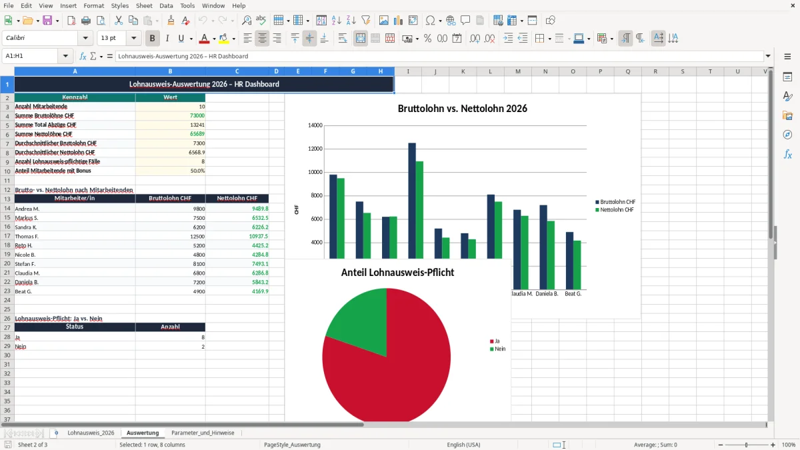This screenshot has width=800, height=450.
Task: Click Export as PDF icon
Action: (x=71, y=21)
